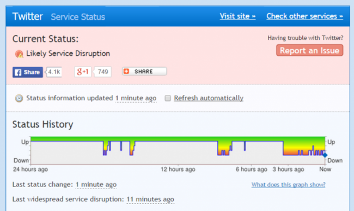Open Check other services link

[305, 16]
